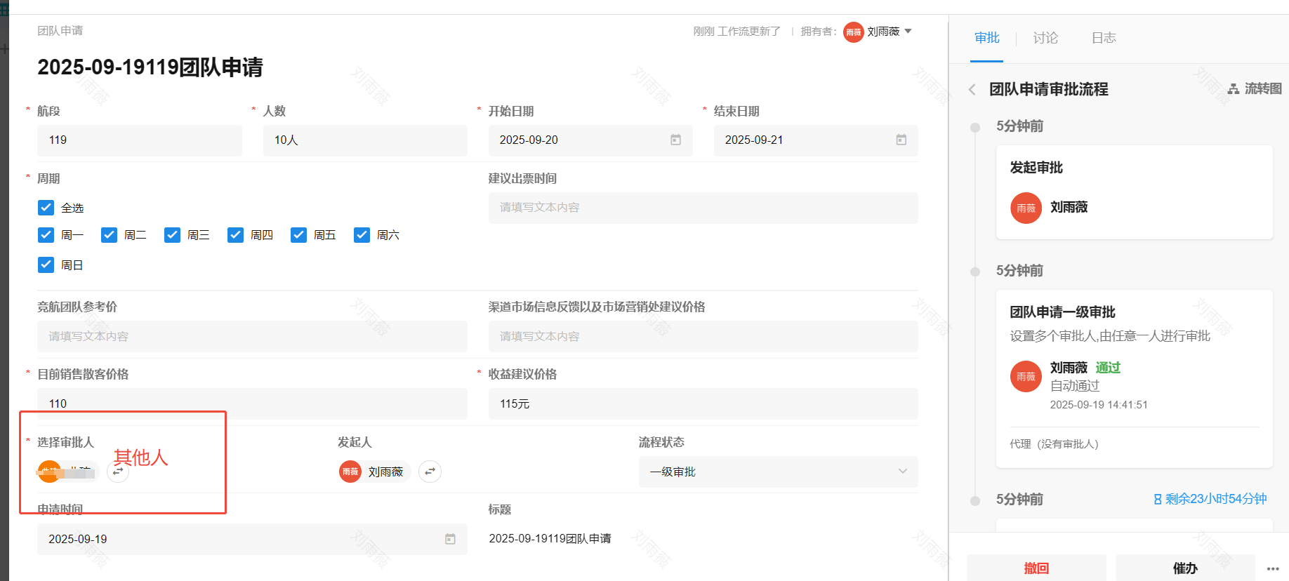Click the 竞航团队参考价 text field
This screenshot has height=581, width=1289.
pyautogui.click(x=252, y=336)
